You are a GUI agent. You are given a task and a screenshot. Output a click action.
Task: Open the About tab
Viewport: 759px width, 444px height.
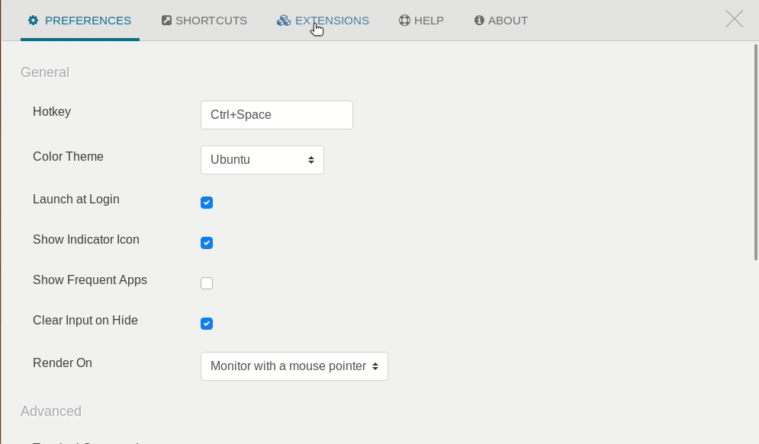coord(501,21)
